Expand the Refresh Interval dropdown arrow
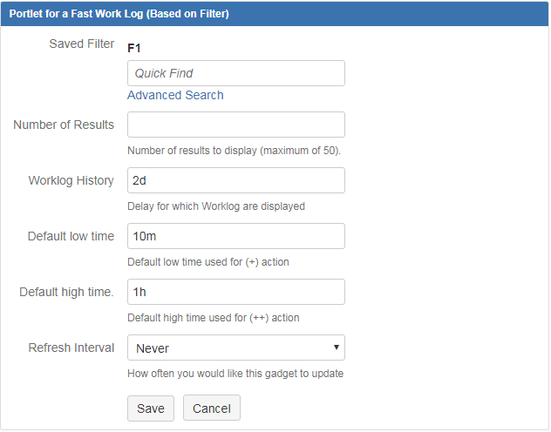This screenshot has height=432, width=551. click(x=337, y=348)
